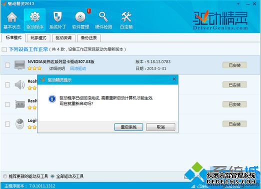
Task: Click the NVIDIA display card device icon
Action: coord(19,65)
